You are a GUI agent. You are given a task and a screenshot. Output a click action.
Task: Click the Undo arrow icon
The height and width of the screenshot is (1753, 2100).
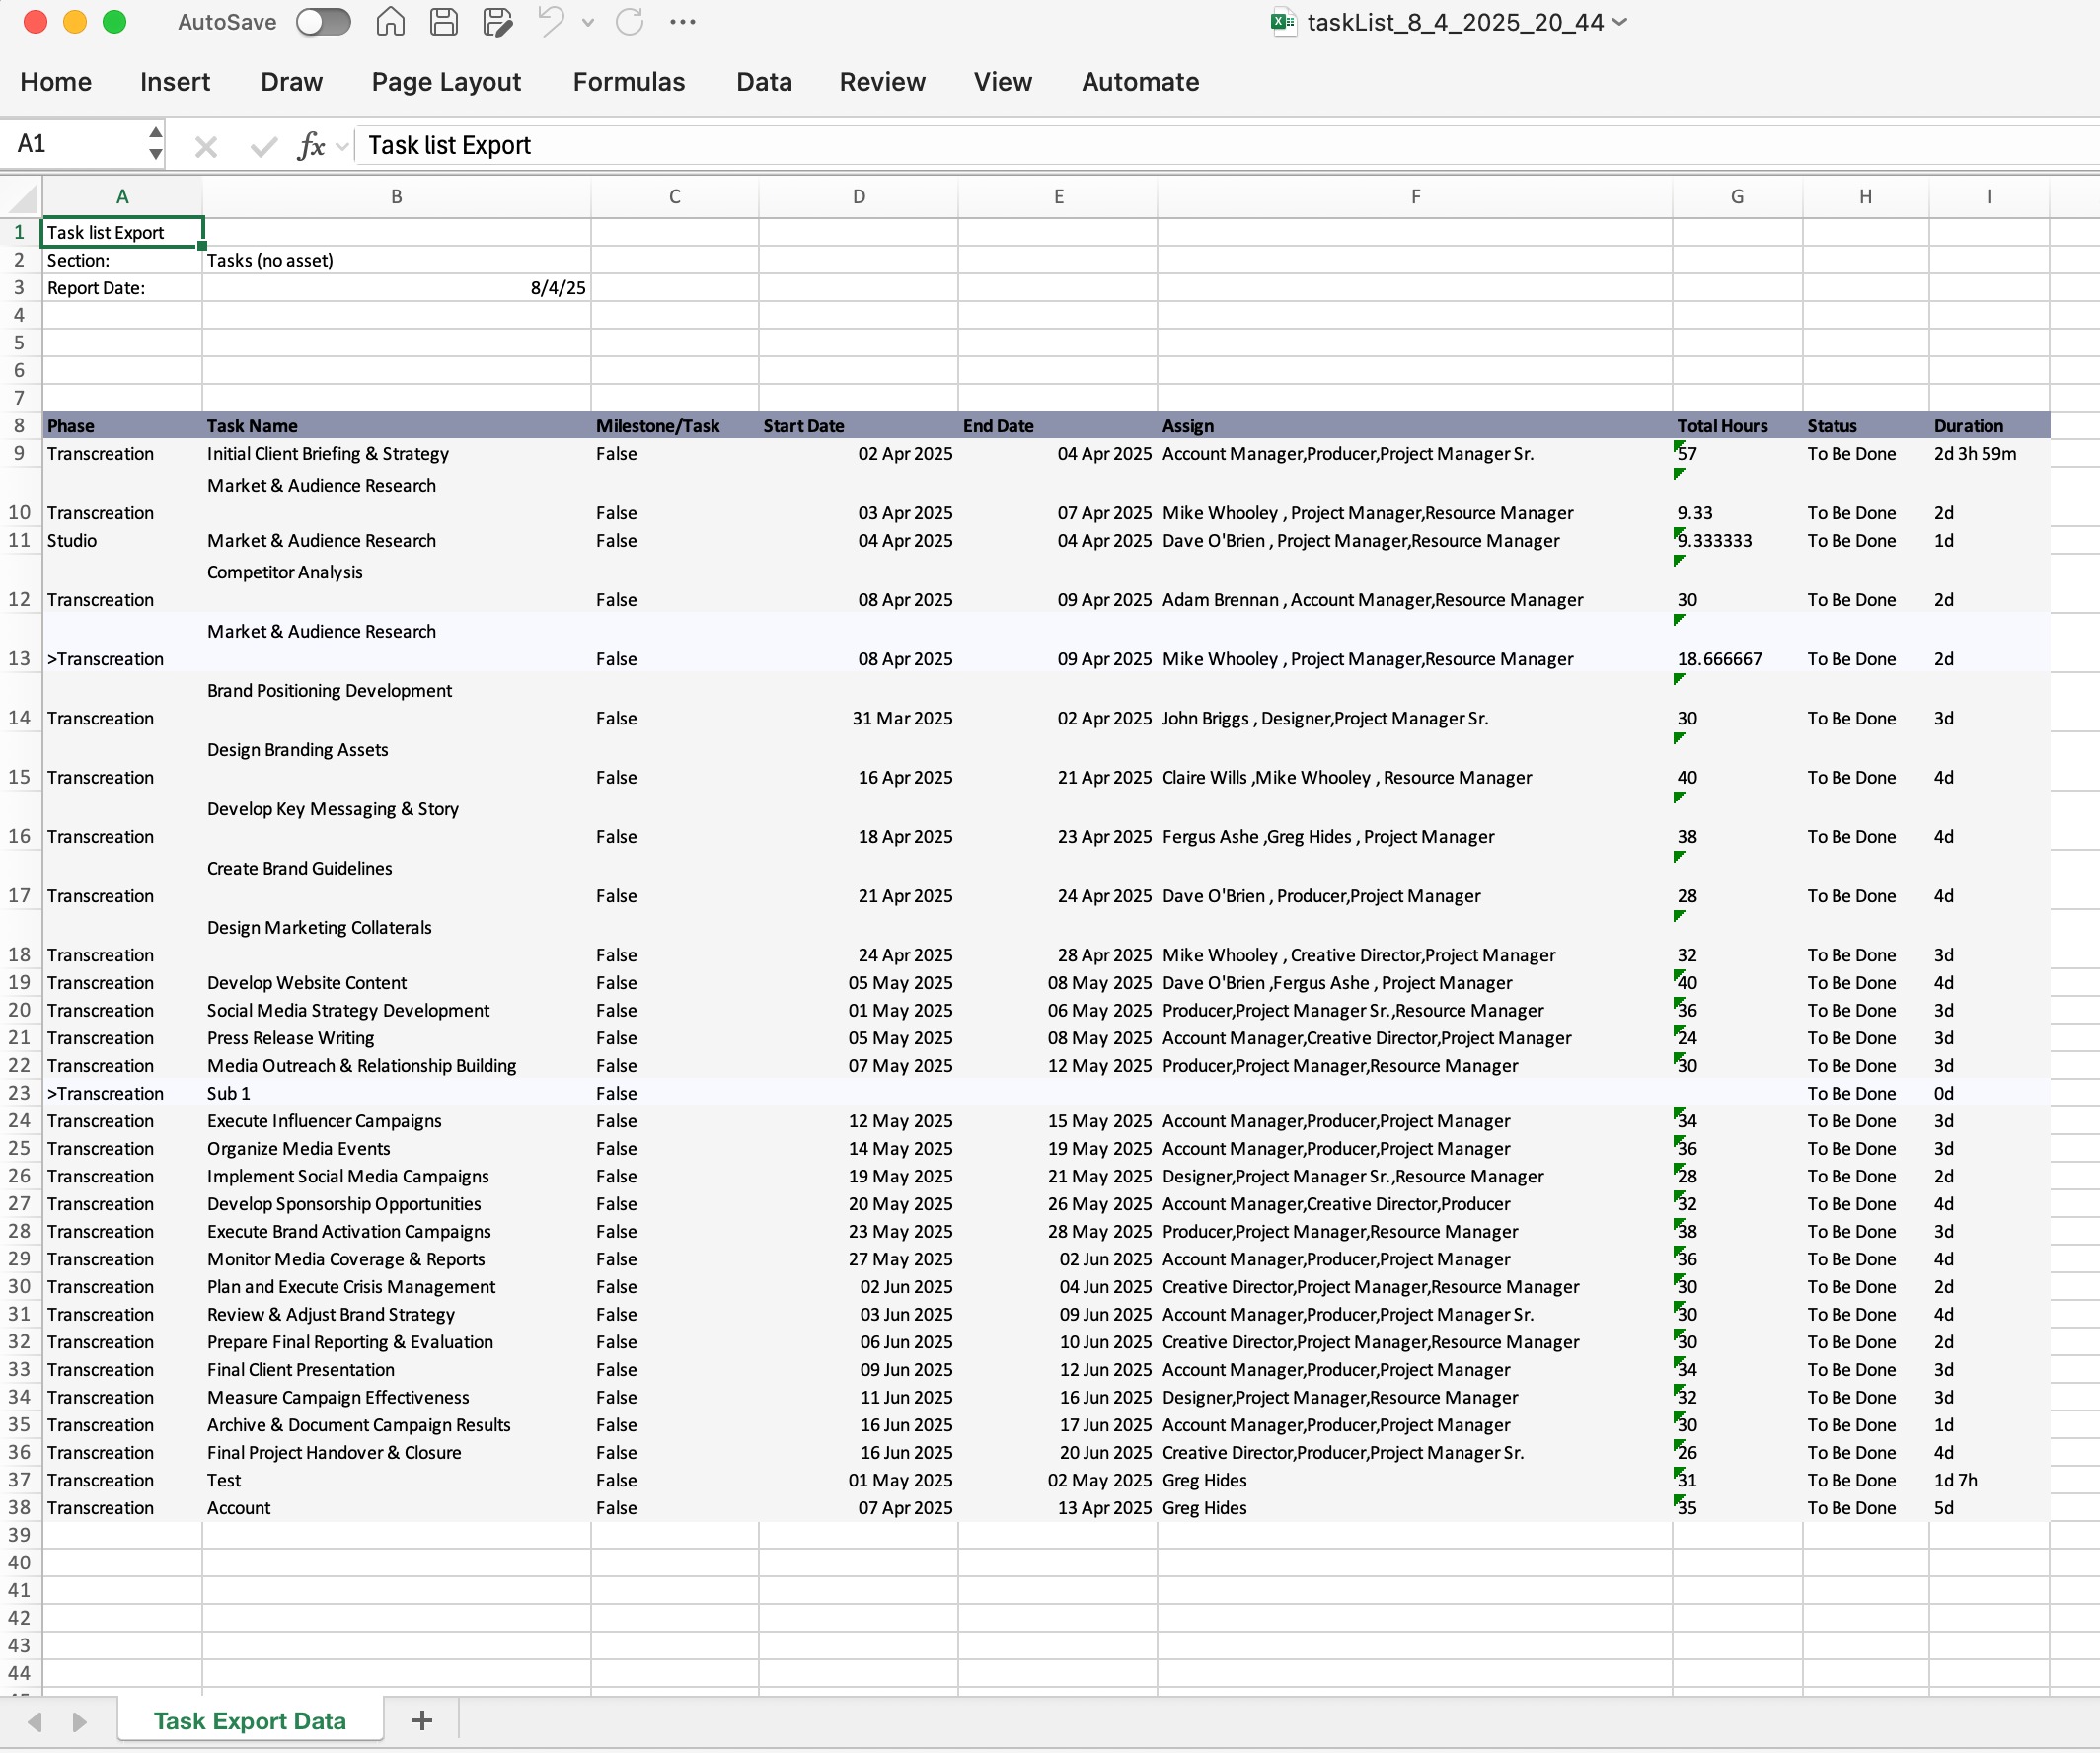tap(551, 22)
